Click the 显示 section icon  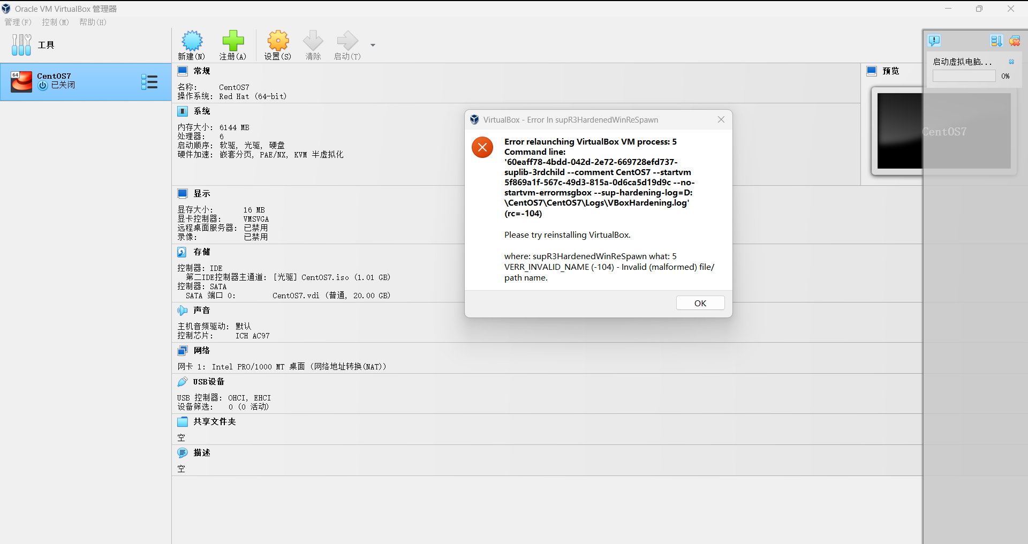coord(183,194)
